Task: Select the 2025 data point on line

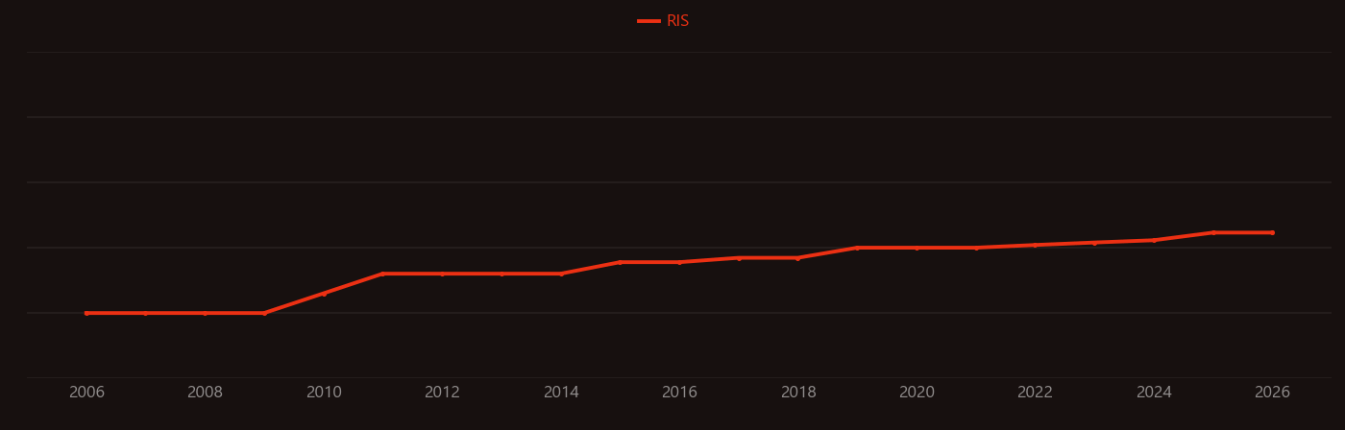Action: (1213, 232)
